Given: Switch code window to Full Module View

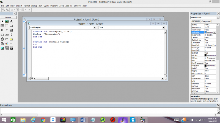Looking at the screenshot, I should pyautogui.click(x=32, y=78).
